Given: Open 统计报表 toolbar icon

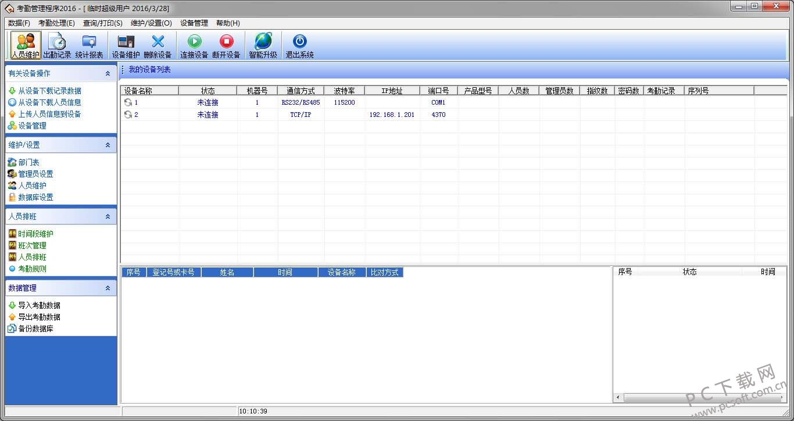Looking at the screenshot, I should [89, 41].
